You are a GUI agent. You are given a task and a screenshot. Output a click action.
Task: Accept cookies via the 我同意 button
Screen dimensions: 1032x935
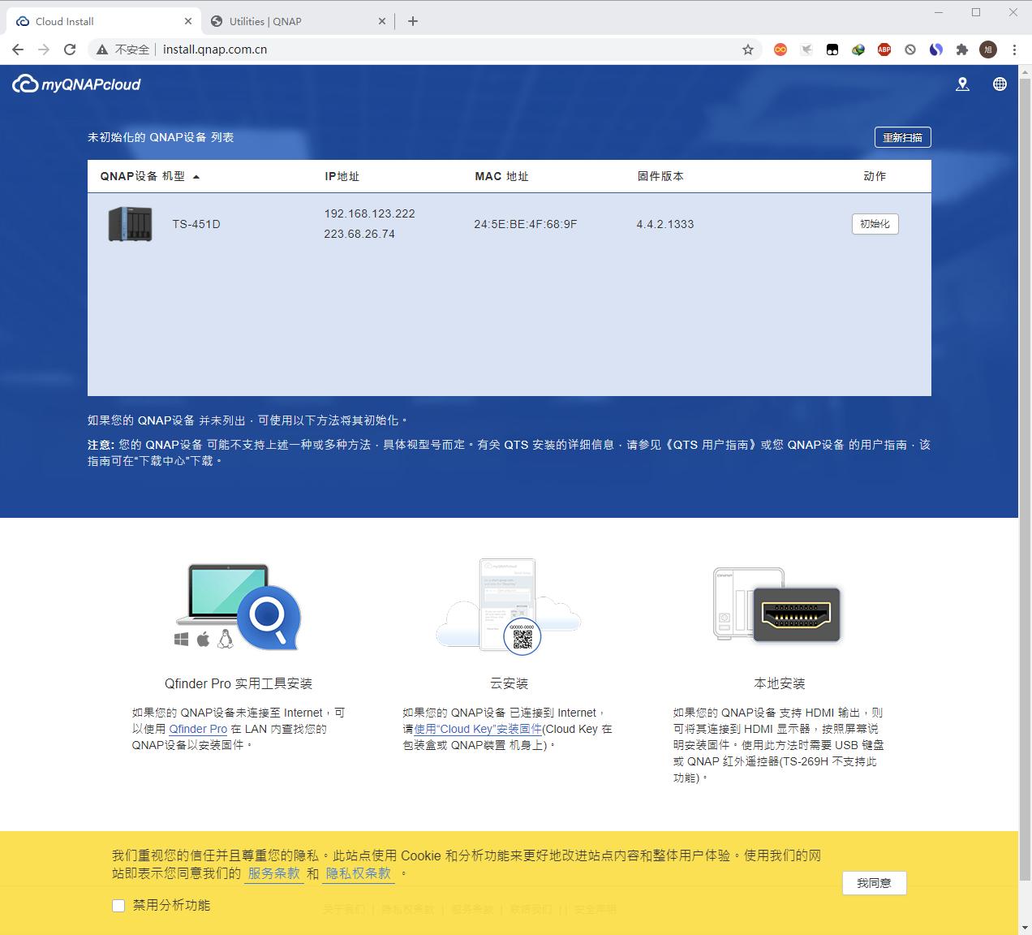(x=875, y=883)
